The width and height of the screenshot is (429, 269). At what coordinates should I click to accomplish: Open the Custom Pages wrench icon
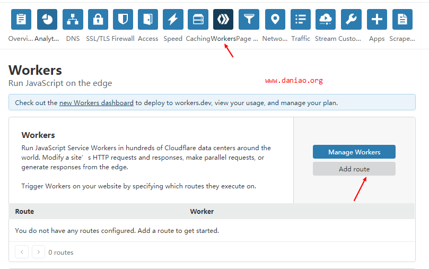351,20
